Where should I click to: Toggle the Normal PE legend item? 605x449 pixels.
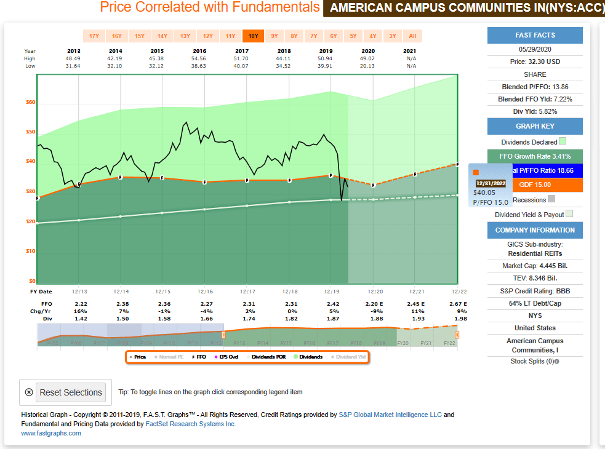(169, 357)
